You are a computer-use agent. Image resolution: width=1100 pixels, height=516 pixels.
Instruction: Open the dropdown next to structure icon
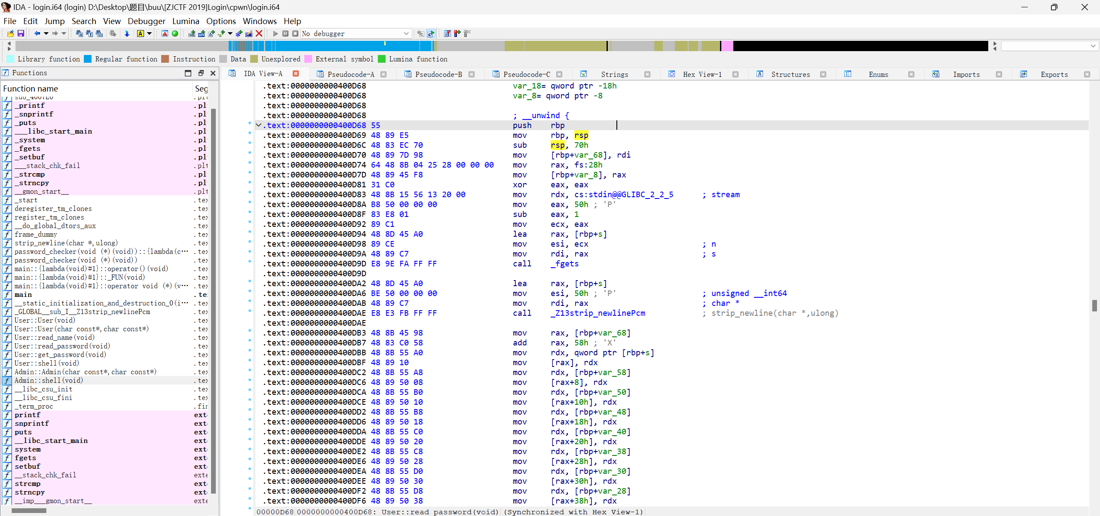230,34
